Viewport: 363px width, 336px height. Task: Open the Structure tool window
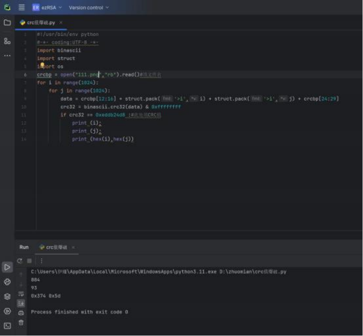tap(7, 41)
